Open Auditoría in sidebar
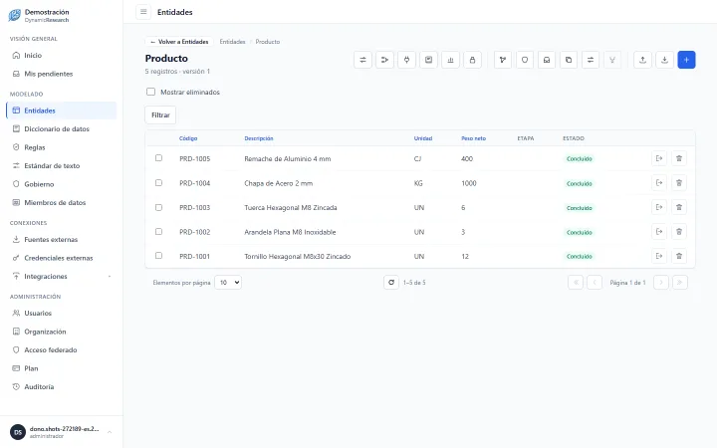Viewport: 717px width, 448px height. pos(62,386)
